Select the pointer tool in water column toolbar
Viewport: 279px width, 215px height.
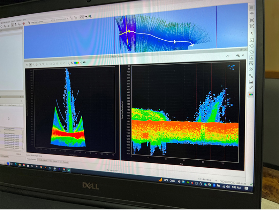[x=30, y=65]
